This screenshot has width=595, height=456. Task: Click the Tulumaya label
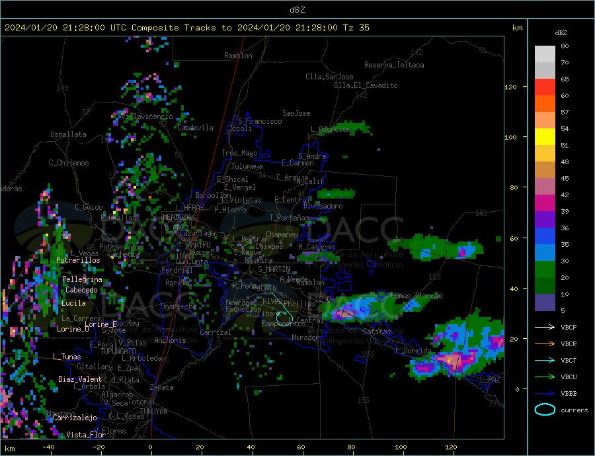click(247, 166)
